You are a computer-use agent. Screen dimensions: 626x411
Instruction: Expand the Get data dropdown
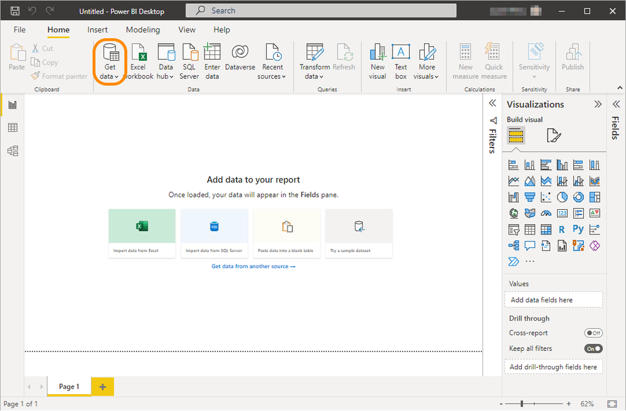coord(110,76)
